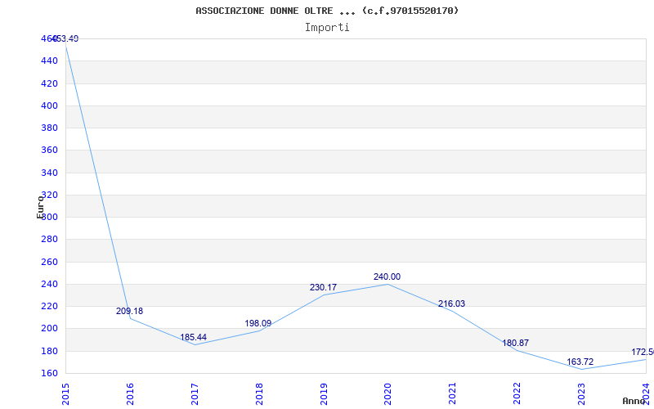Click the Importi chart subtitle
654x409 pixels.
tap(327, 28)
